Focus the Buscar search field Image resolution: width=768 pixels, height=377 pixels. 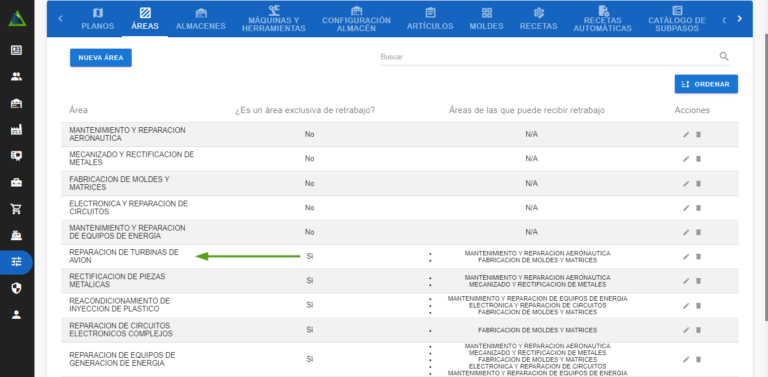545,57
